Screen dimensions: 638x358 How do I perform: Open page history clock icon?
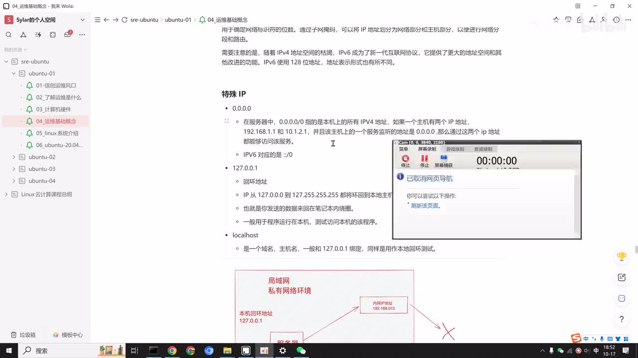coord(617,20)
